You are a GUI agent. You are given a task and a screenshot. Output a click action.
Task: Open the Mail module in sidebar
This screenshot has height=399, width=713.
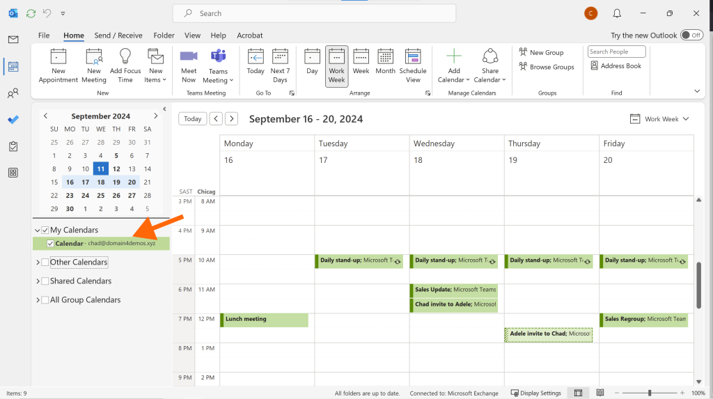click(13, 40)
